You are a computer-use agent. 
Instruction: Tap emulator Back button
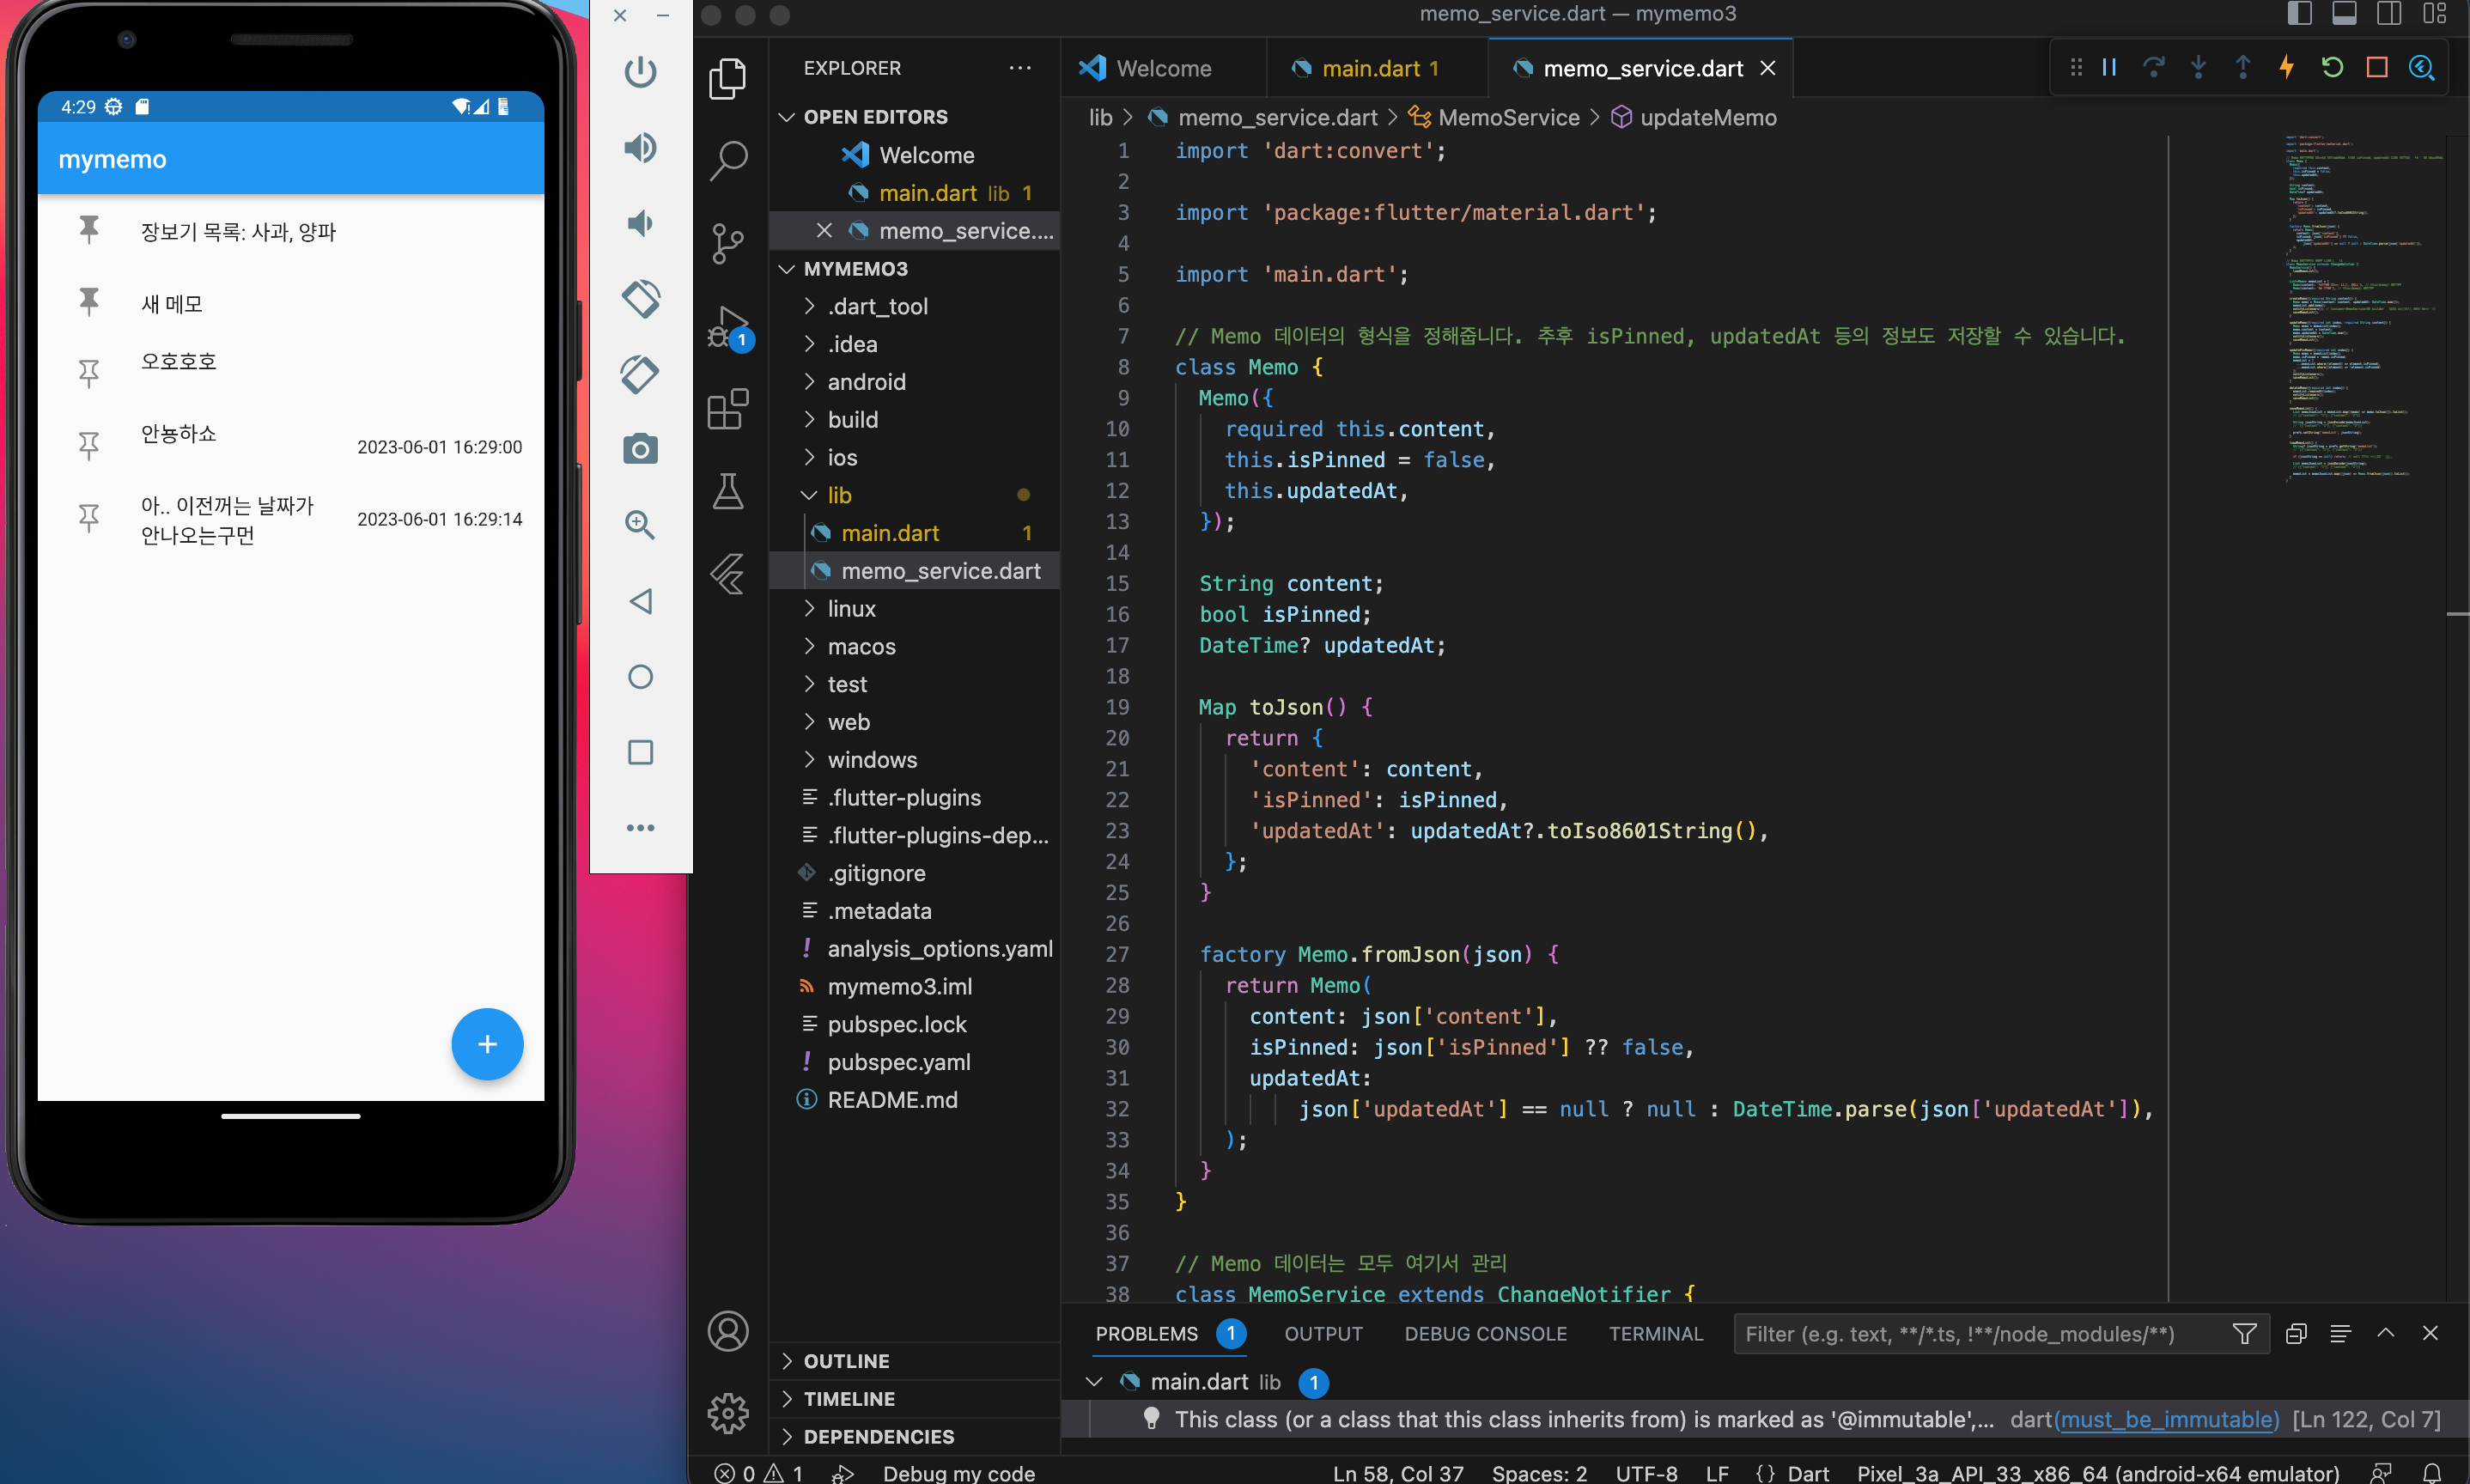pos(640,601)
